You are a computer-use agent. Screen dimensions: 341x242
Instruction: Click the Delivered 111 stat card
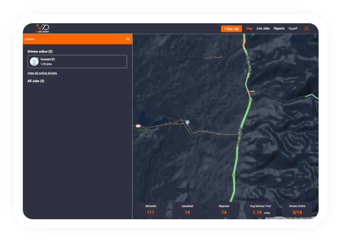point(151,210)
